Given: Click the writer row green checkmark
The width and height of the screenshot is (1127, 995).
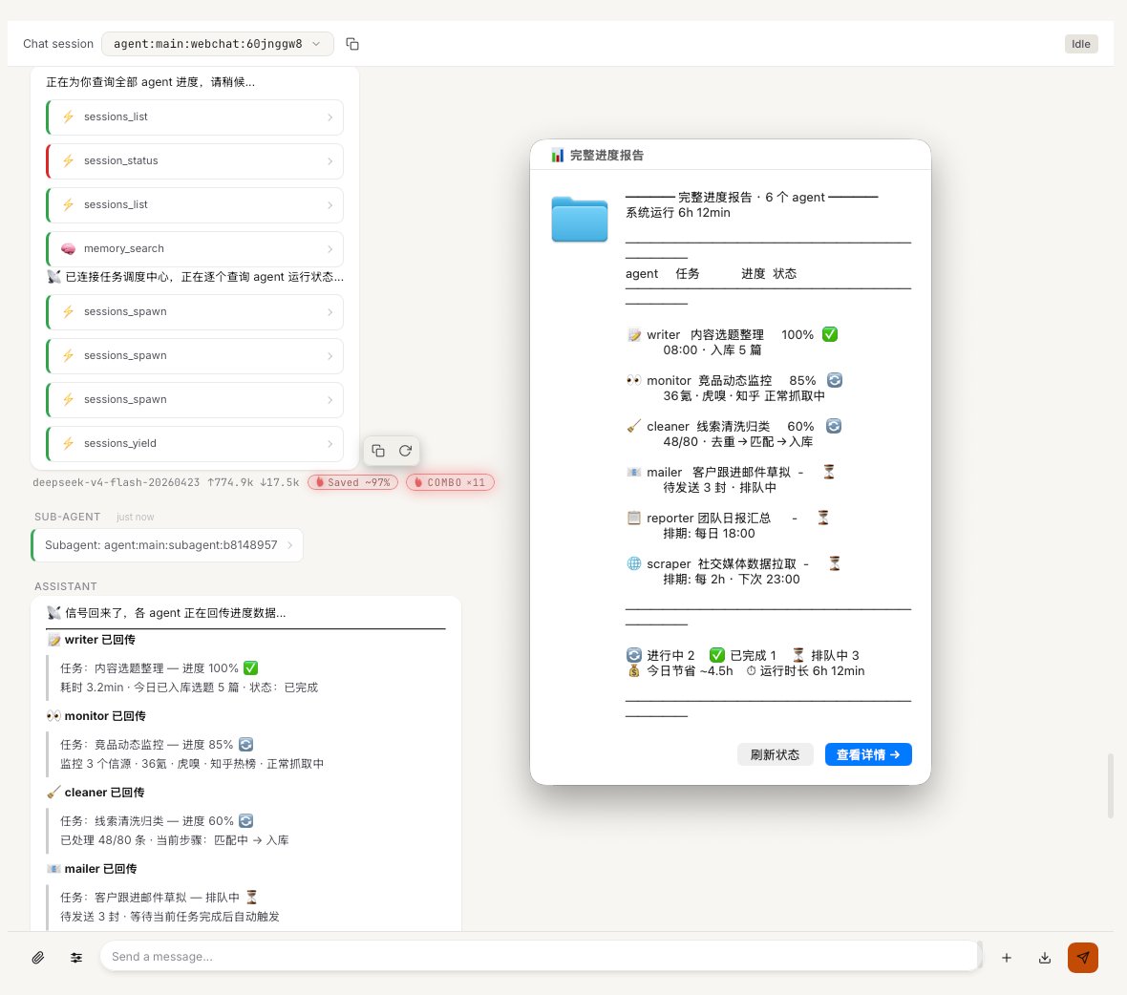Looking at the screenshot, I should click(829, 334).
